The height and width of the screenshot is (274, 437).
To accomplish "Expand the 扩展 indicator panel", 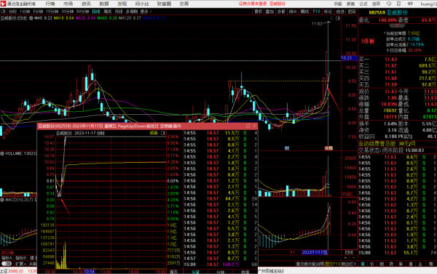I will point(21,264).
